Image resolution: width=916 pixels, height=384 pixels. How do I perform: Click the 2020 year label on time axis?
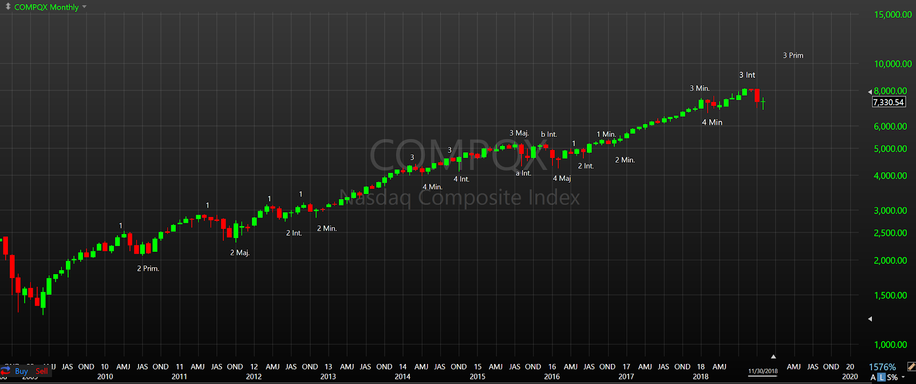[850, 377]
